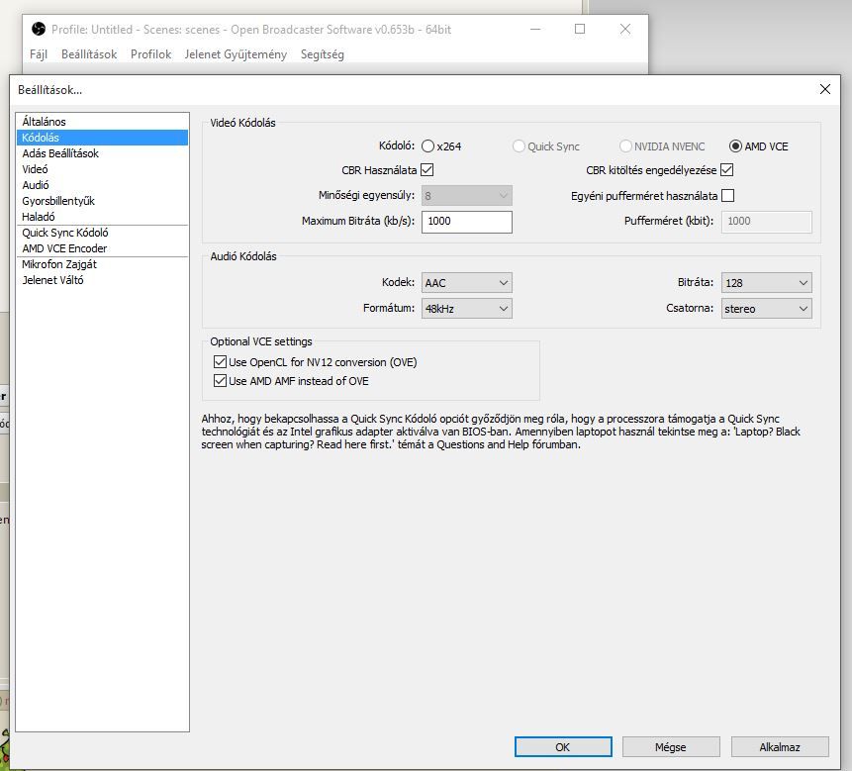
Task: Uncheck Use AMD AMF instead of OVE
Action: click(220, 381)
